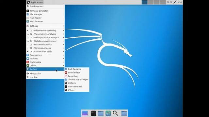Select Log Out from the Applications menu

tap(45, 77)
